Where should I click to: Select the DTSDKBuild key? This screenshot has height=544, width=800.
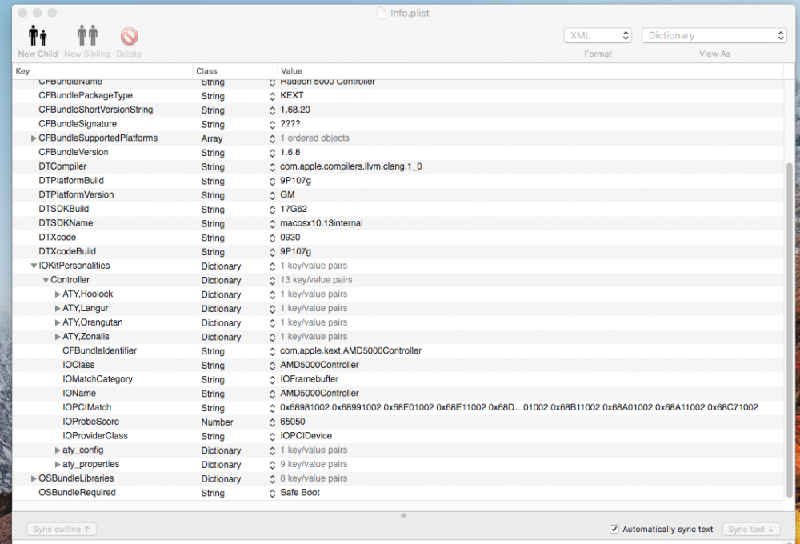(x=64, y=210)
